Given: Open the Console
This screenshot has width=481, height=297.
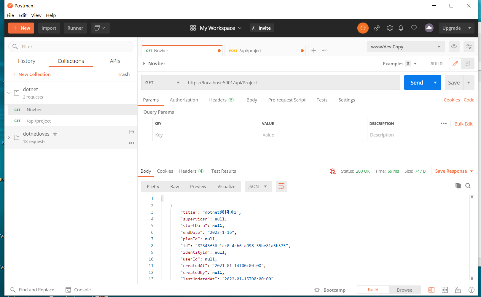Looking at the screenshot, I should [x=78, y=290].
